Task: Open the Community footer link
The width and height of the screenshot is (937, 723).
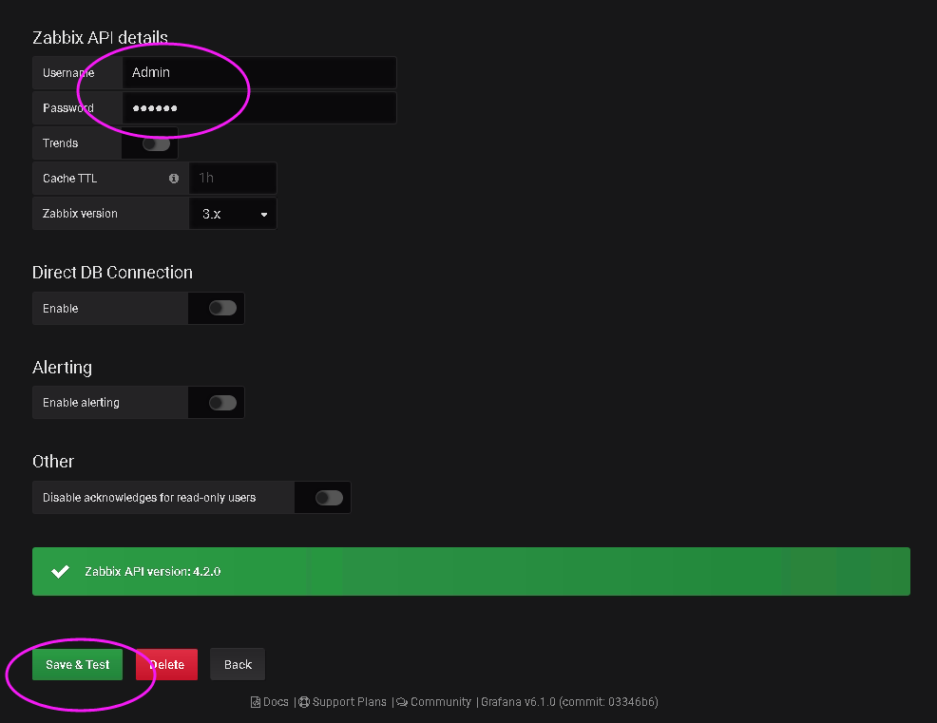Action: [x=440, y=702]
